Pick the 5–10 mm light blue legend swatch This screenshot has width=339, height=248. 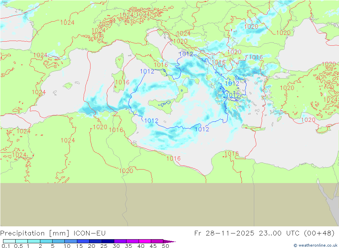58,241
